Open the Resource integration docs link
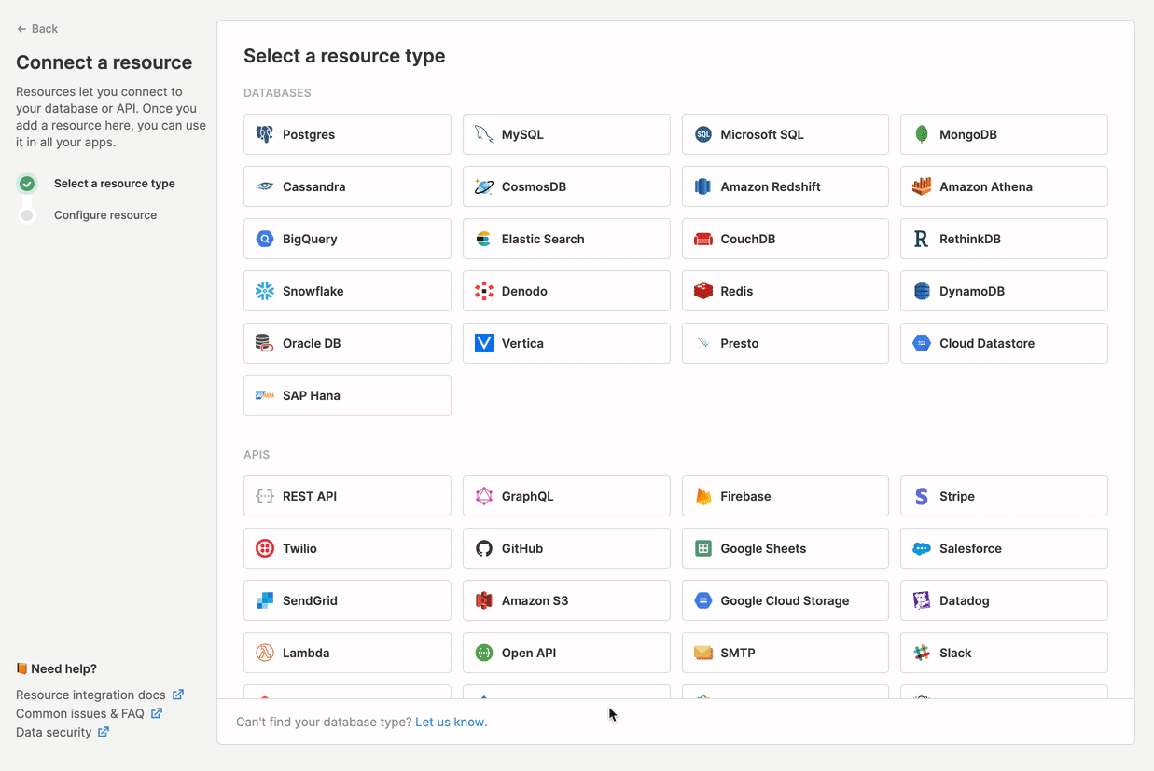The width and height of the screenshot is (1154, 771). click(100, 695)
